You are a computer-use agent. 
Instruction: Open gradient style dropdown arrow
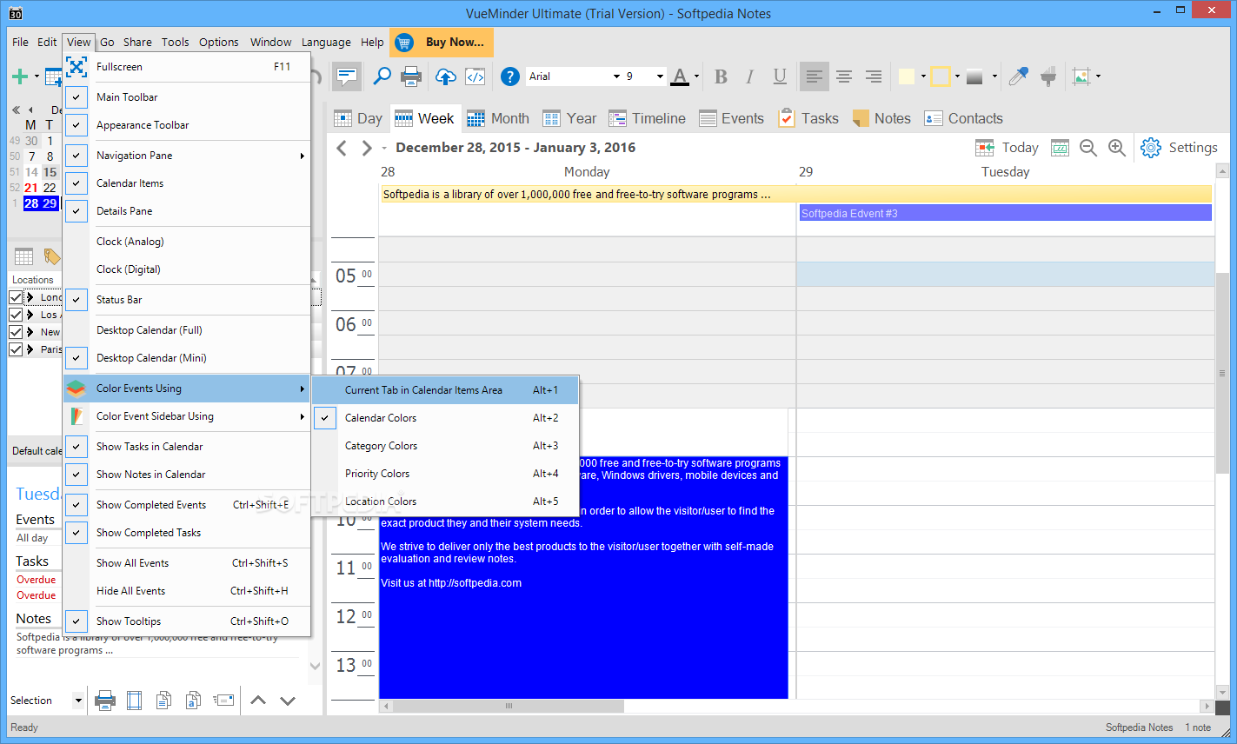point(994,76)
